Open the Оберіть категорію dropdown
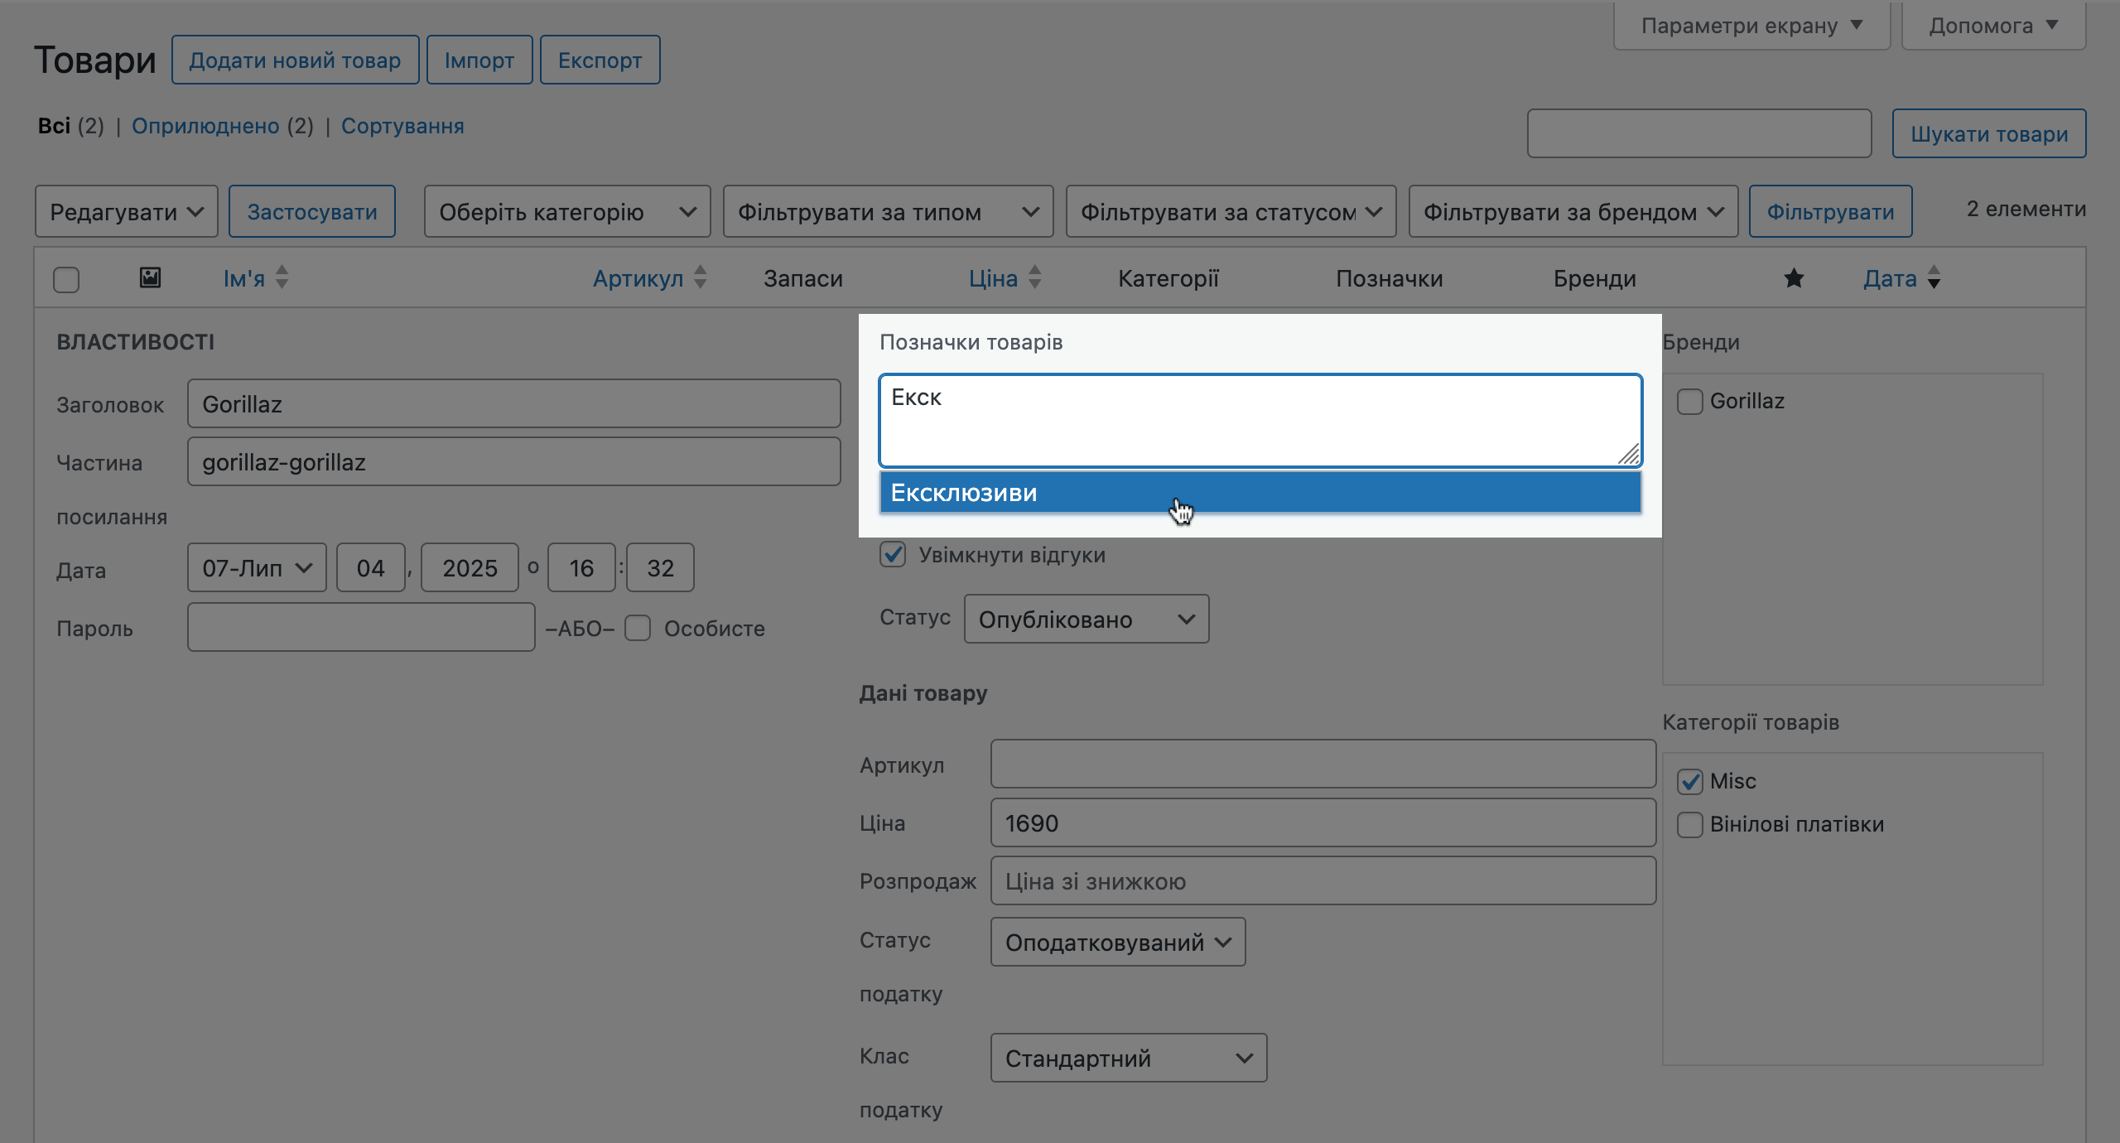This screenshot has width=2120, height=1143. click(567, 212)
